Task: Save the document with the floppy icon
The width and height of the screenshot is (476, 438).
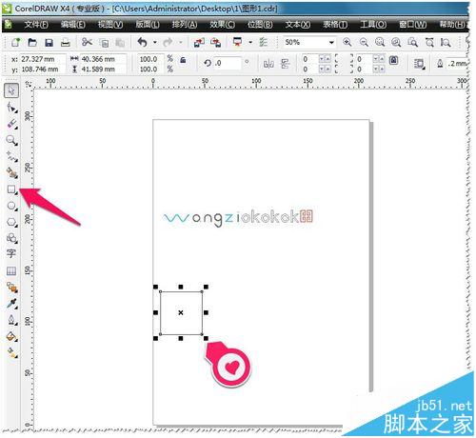Action: pyautogui.click(x=49, y=42)
